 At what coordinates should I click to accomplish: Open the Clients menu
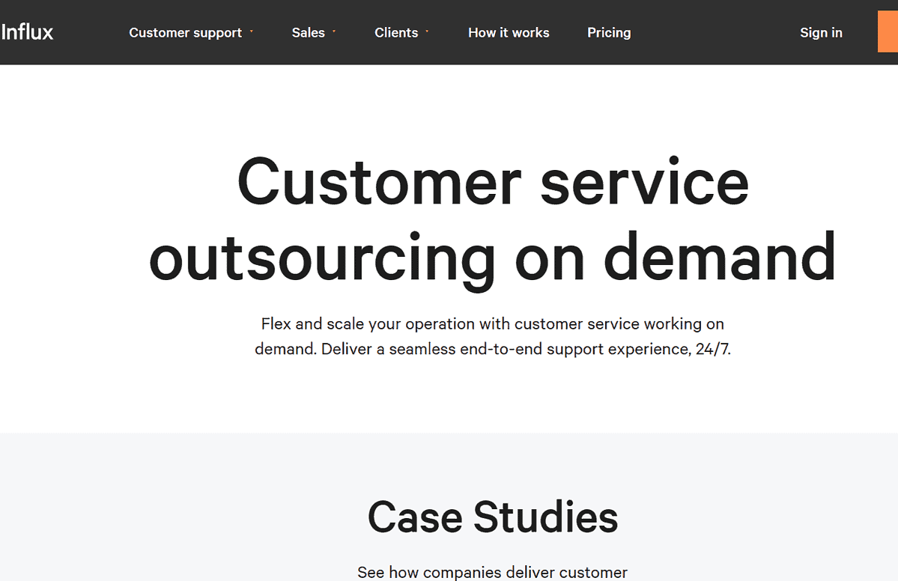coord(395,32)
